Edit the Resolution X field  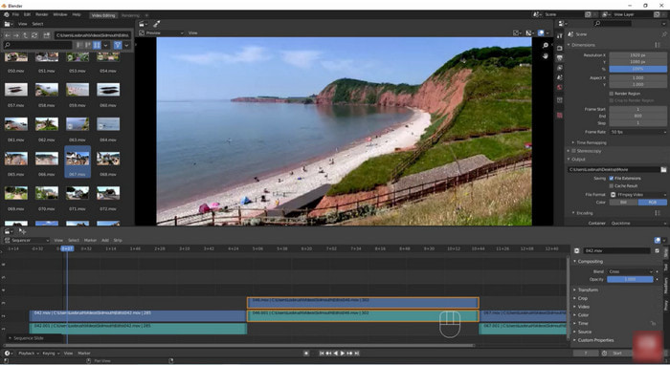click(x=637, y=55)
